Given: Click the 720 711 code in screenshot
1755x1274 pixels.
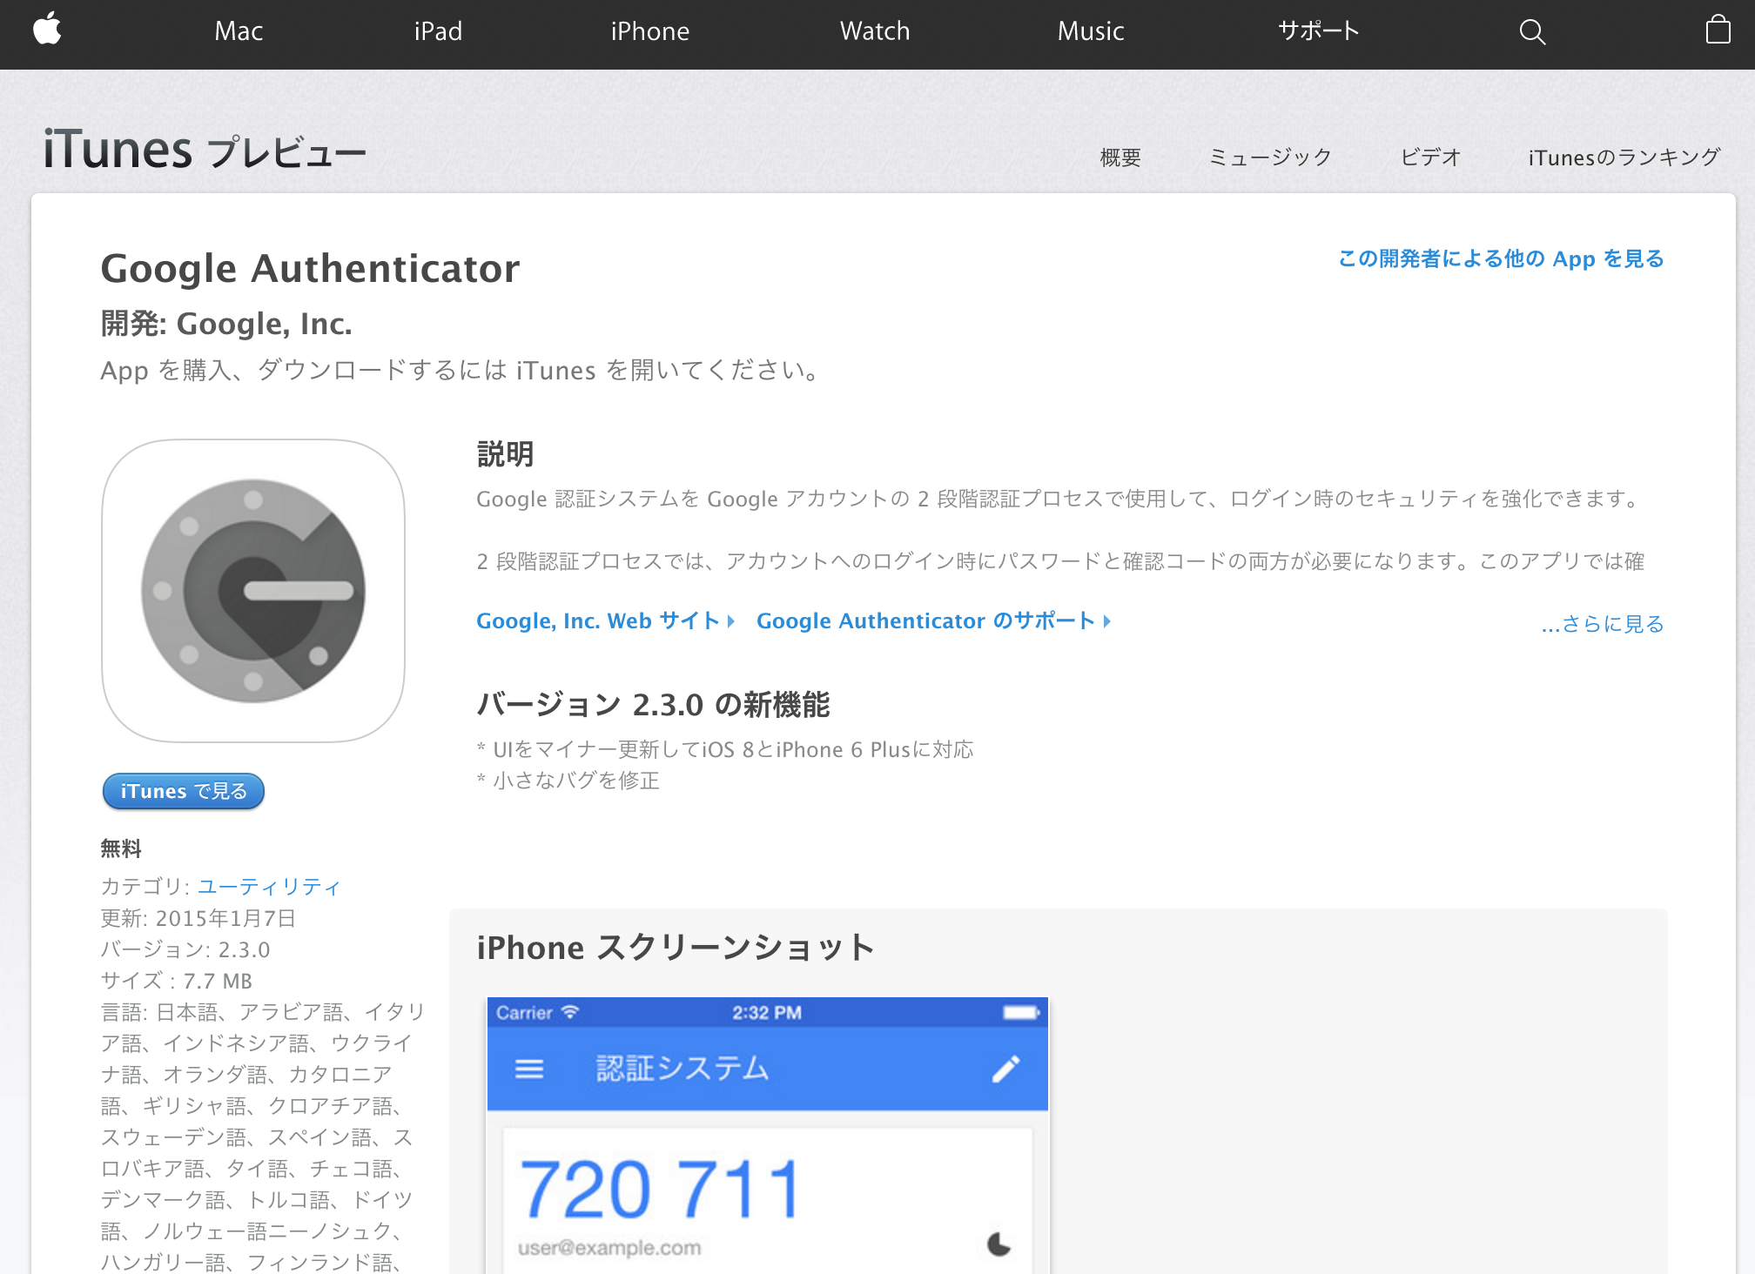Looking at the screenshot, I should (x=660, y=1190).
